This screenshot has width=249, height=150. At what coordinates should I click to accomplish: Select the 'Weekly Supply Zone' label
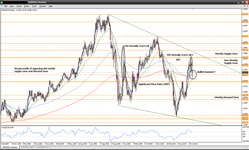pyautogui.click(x=226, y=54)
